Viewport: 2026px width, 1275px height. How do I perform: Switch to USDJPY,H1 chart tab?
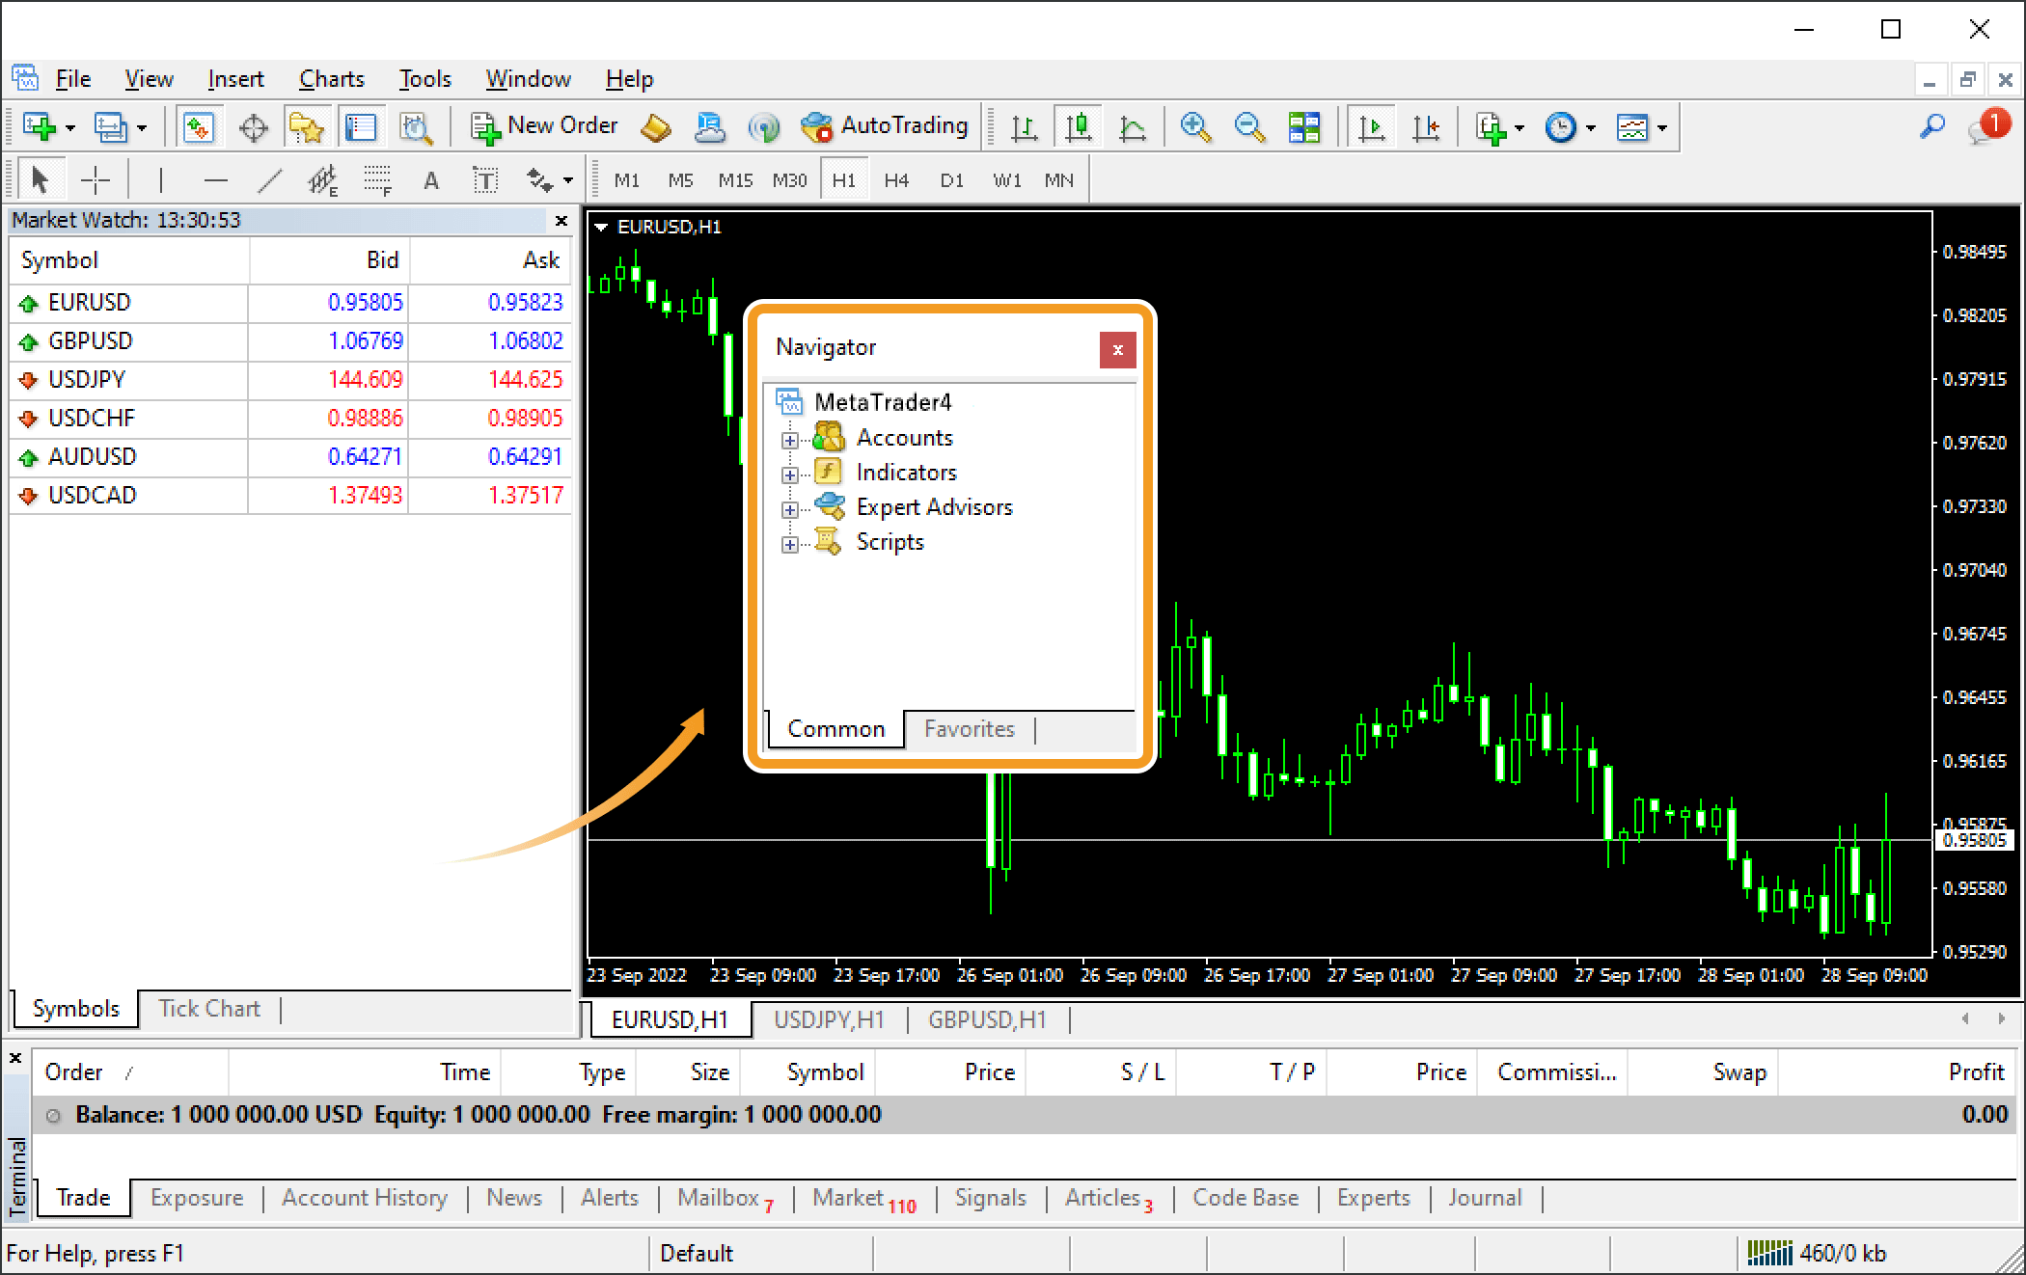pyautogui.click(x=829, y=1019)
